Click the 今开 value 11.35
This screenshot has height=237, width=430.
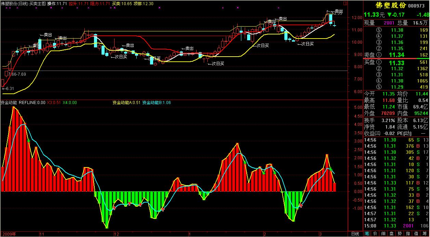pyautogui.click(x=388, y=94)
